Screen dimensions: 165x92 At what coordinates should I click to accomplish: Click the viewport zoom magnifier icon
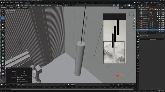click(x=134, y=19)
